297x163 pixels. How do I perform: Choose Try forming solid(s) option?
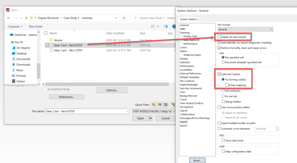tap(223, 79)
